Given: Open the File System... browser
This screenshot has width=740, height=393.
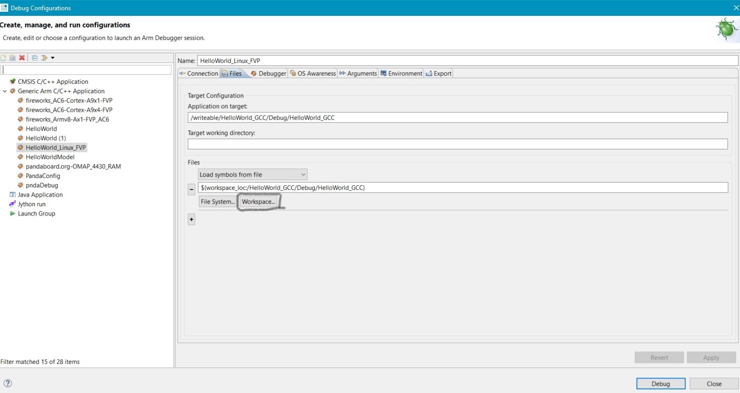Looking at the screenshot, I should [x=217, y=201].
